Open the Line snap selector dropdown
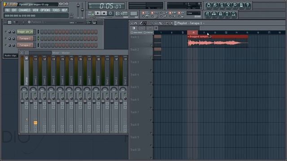The image size is (287, 161). pos(193,13)
